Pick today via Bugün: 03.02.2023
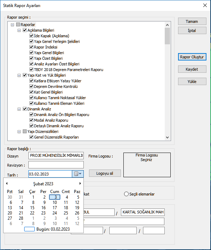211x250 pixels. click(x=47, y=229)
